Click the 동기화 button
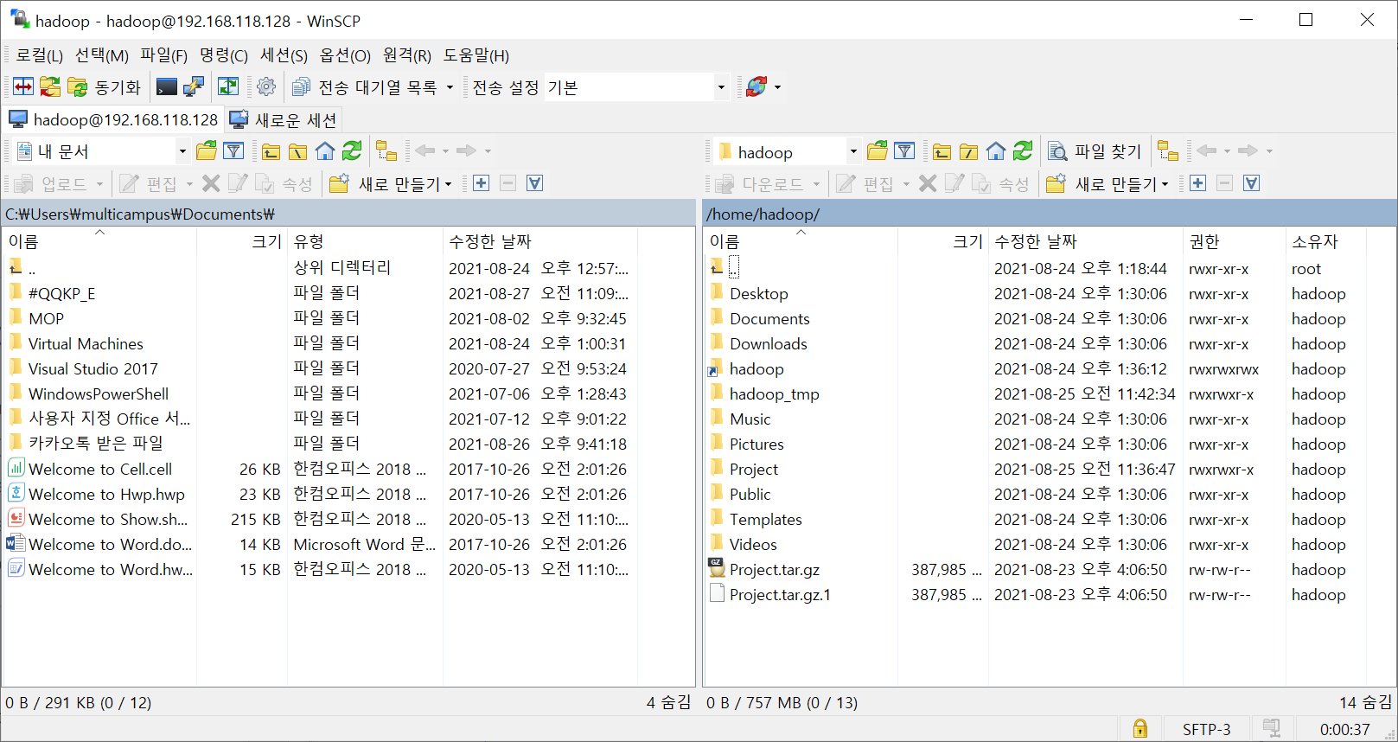Viewport: 1398px width, 742px height. (x=105, y=87)
